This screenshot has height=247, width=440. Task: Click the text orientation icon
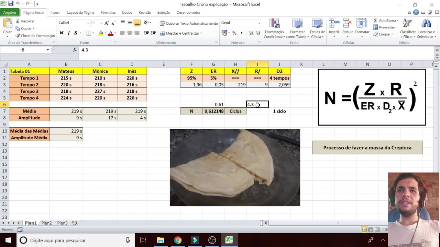click(x=146, y=23)
